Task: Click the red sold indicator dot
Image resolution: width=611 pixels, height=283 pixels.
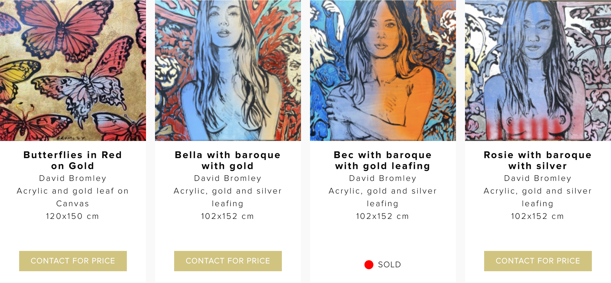Action: pyautogui.click(x=369, y=265)
